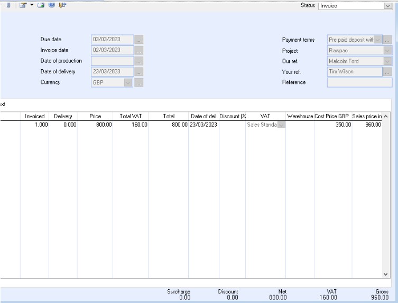The height and width of the screenshot is (303, 398).
Task: Expand the Payment terms dropdown
Action: tap(377, 40)
